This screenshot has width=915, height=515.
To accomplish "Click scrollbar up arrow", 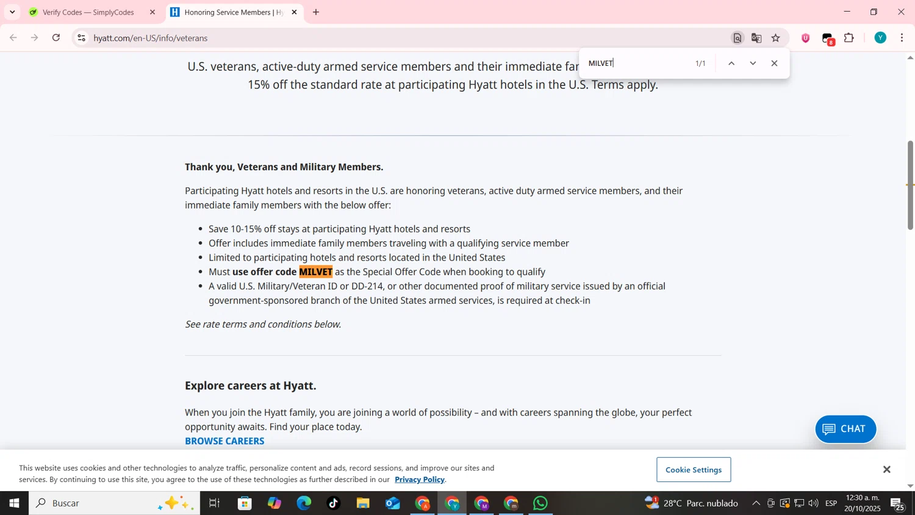I will pyautogui.click(x=910, y=57).
